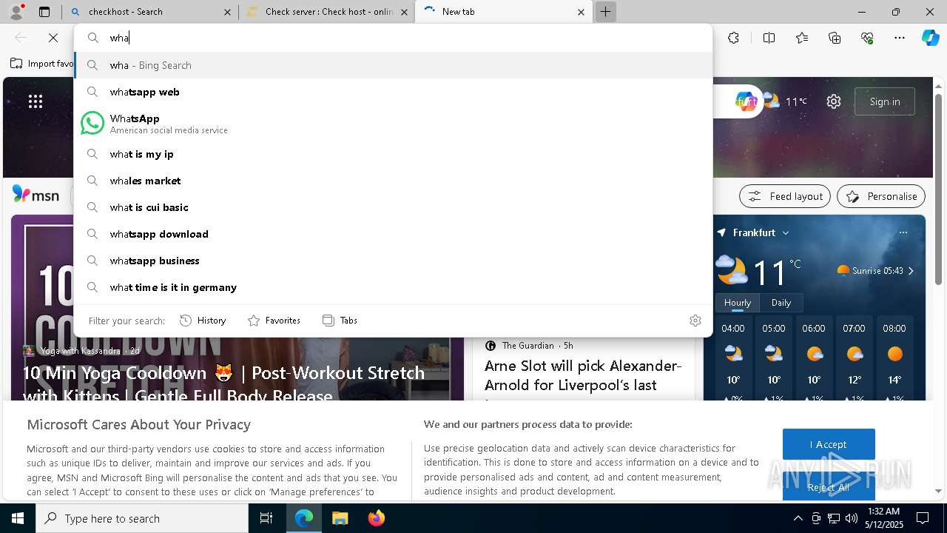Select the WhatsApp suggestion with green logo
Screen dimensions: 947x533
coord(394,123)
